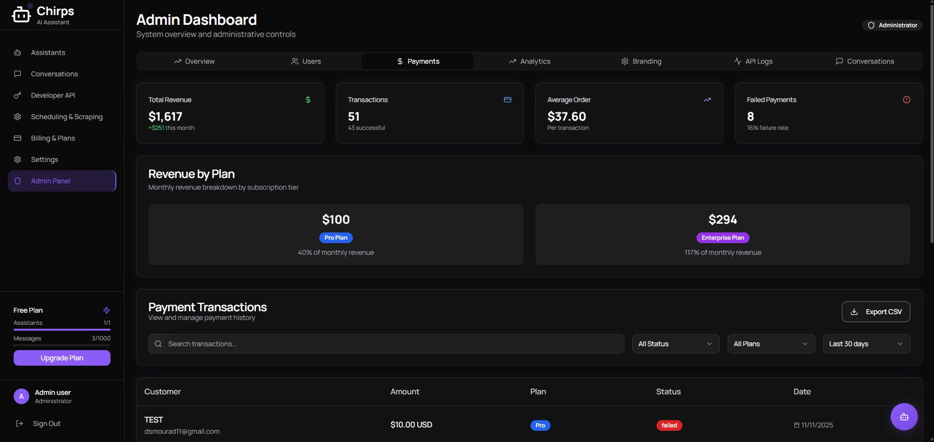
Task: Click the Assistants usage progress bar
Action: 62,330
